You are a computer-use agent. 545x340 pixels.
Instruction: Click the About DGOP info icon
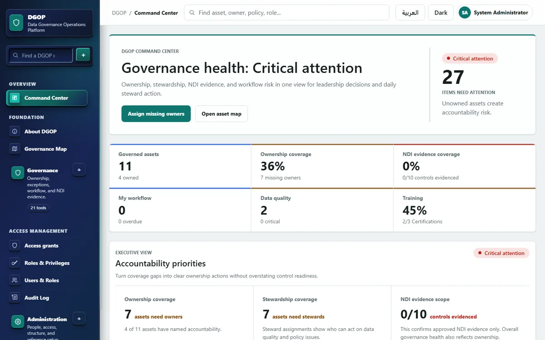15,131
